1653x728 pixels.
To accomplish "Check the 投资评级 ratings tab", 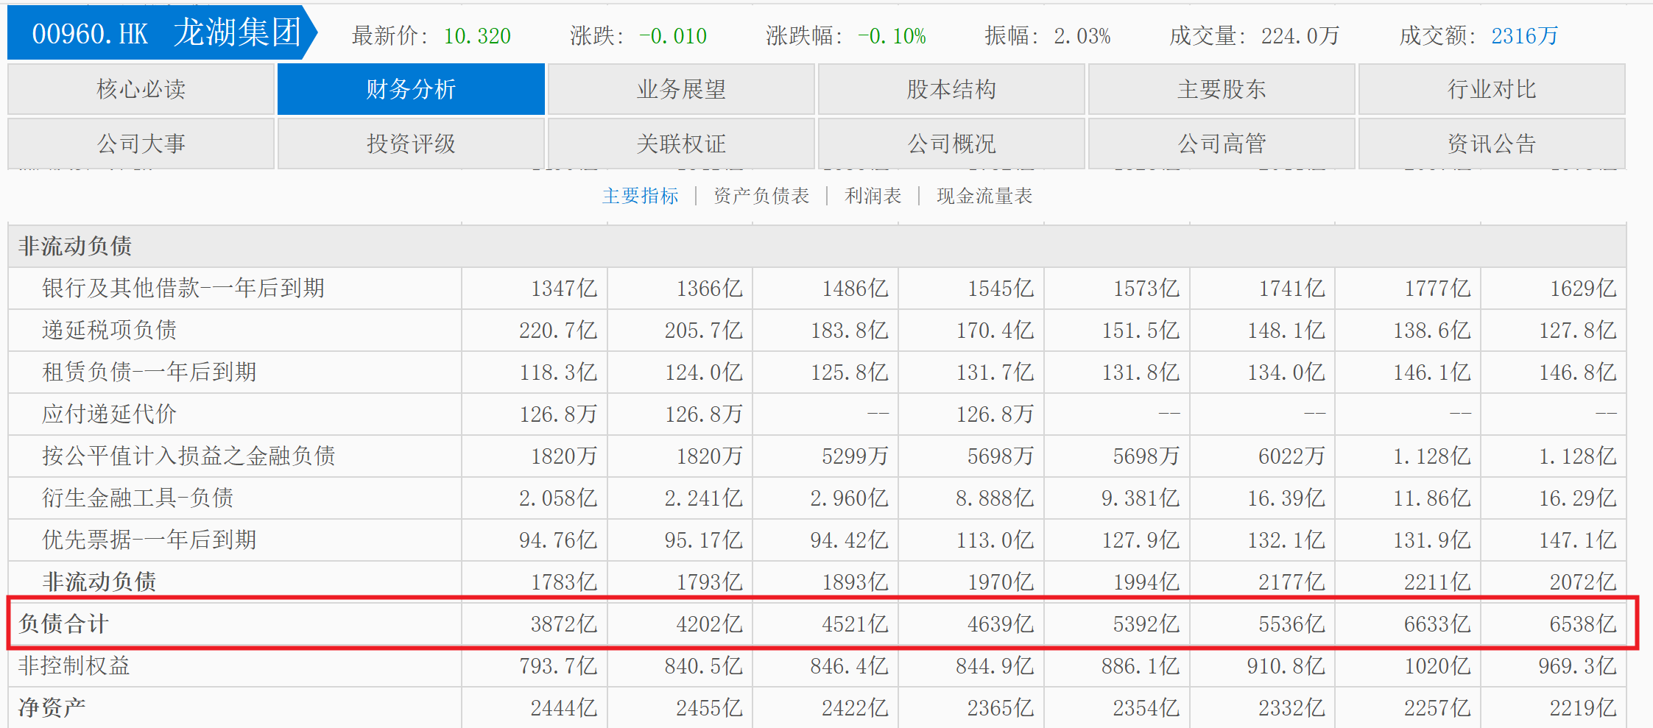I will click(410, 143).
